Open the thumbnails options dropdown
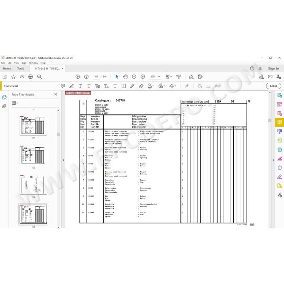Screen dimensions: 284x284 (15, 103)
